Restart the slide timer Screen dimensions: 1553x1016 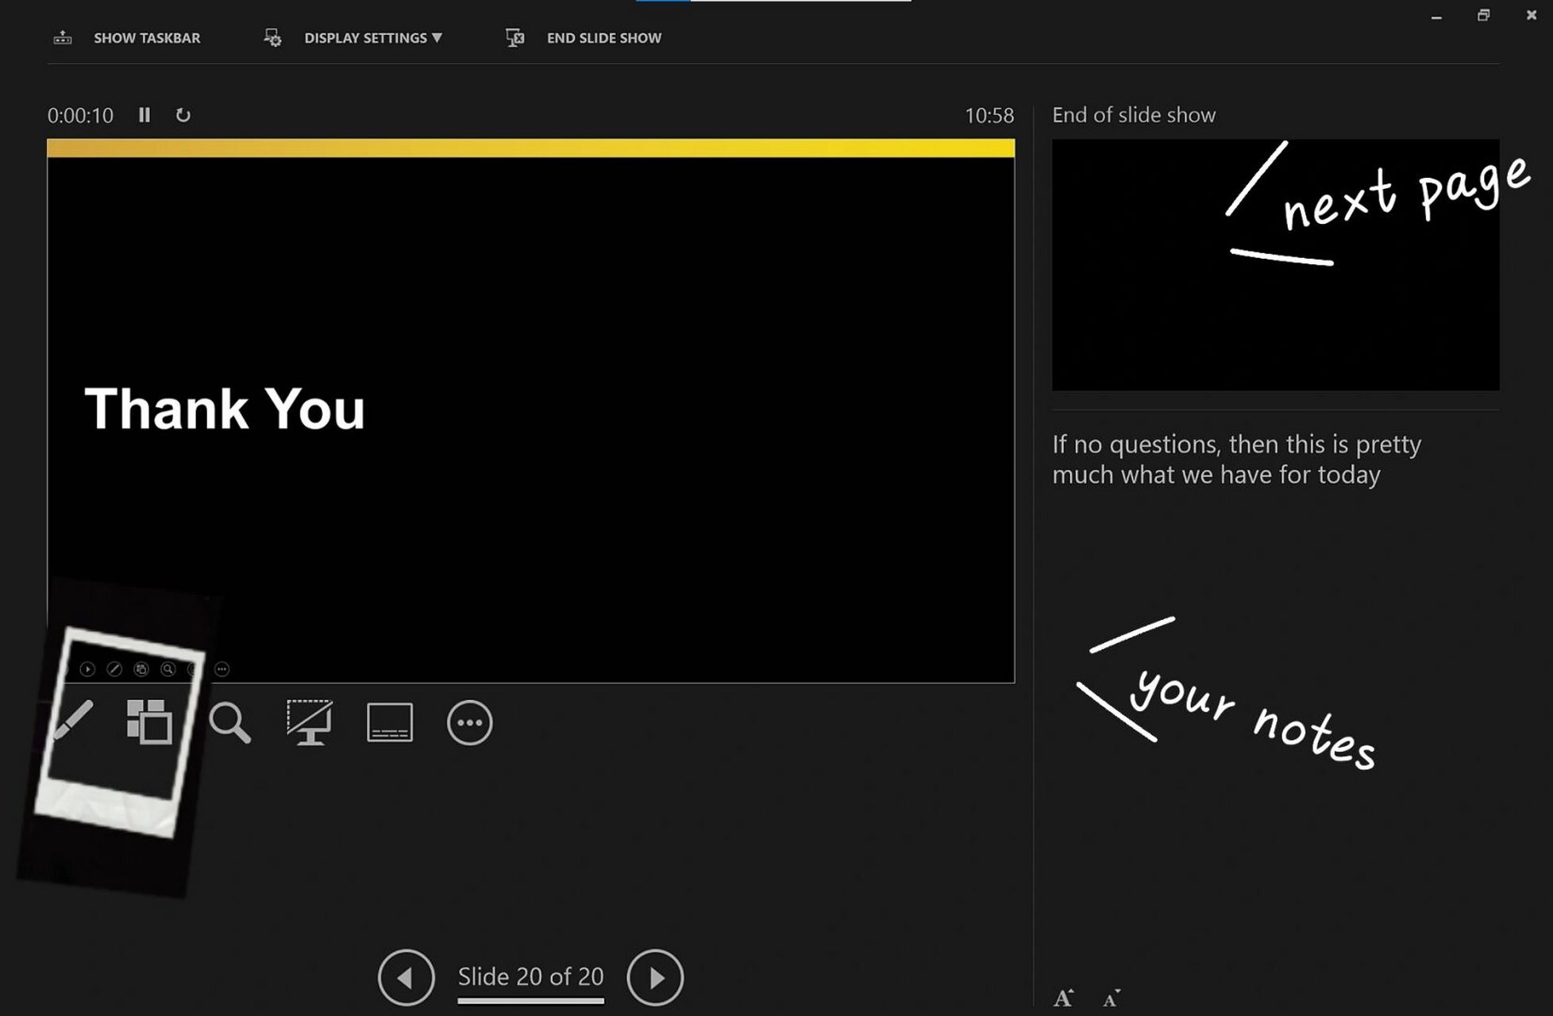pos(183,115)
